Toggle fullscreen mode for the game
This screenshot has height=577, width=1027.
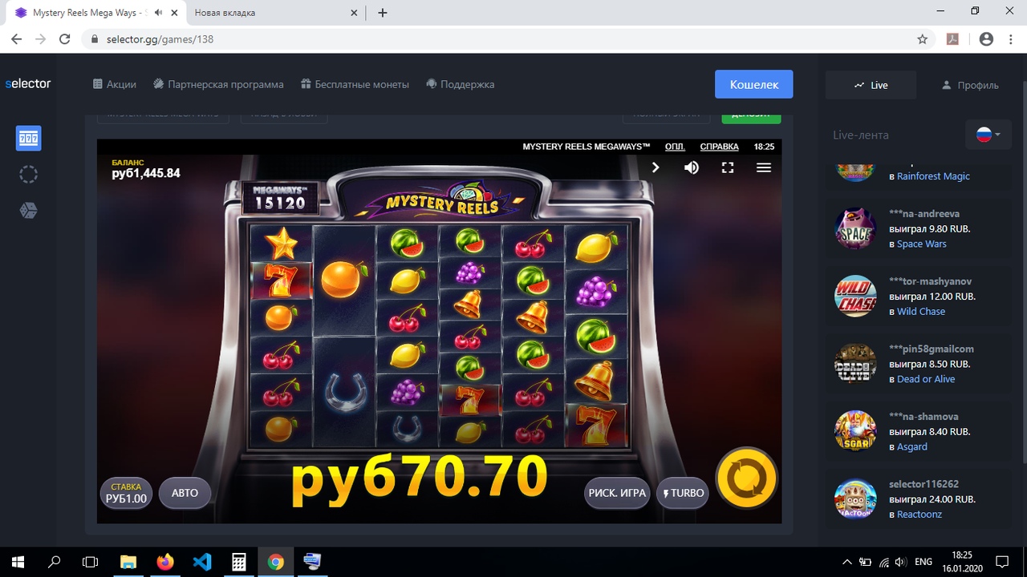pyautogui.click(x=728, y=167)
